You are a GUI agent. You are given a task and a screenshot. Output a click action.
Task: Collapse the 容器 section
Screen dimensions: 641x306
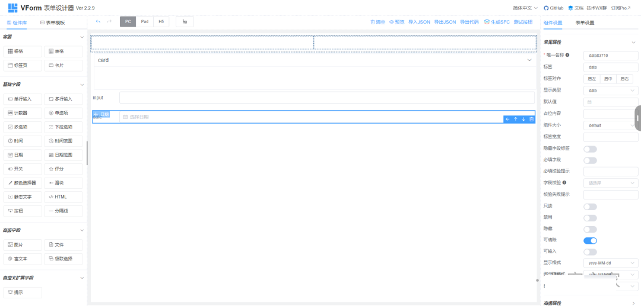click(x=82, y=37)
